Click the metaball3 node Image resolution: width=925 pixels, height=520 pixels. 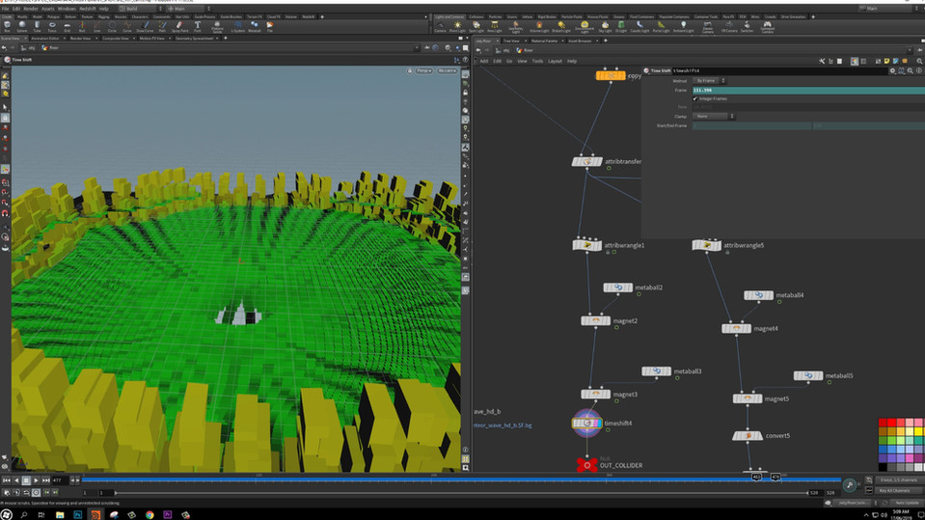pyautogui.click(x=657, y=371)
